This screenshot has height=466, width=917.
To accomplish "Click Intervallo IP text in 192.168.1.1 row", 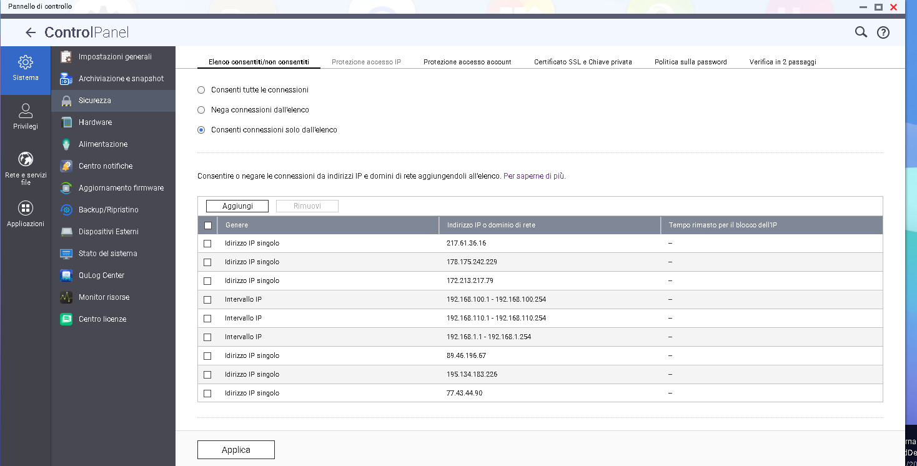I will tap(243, 337).
